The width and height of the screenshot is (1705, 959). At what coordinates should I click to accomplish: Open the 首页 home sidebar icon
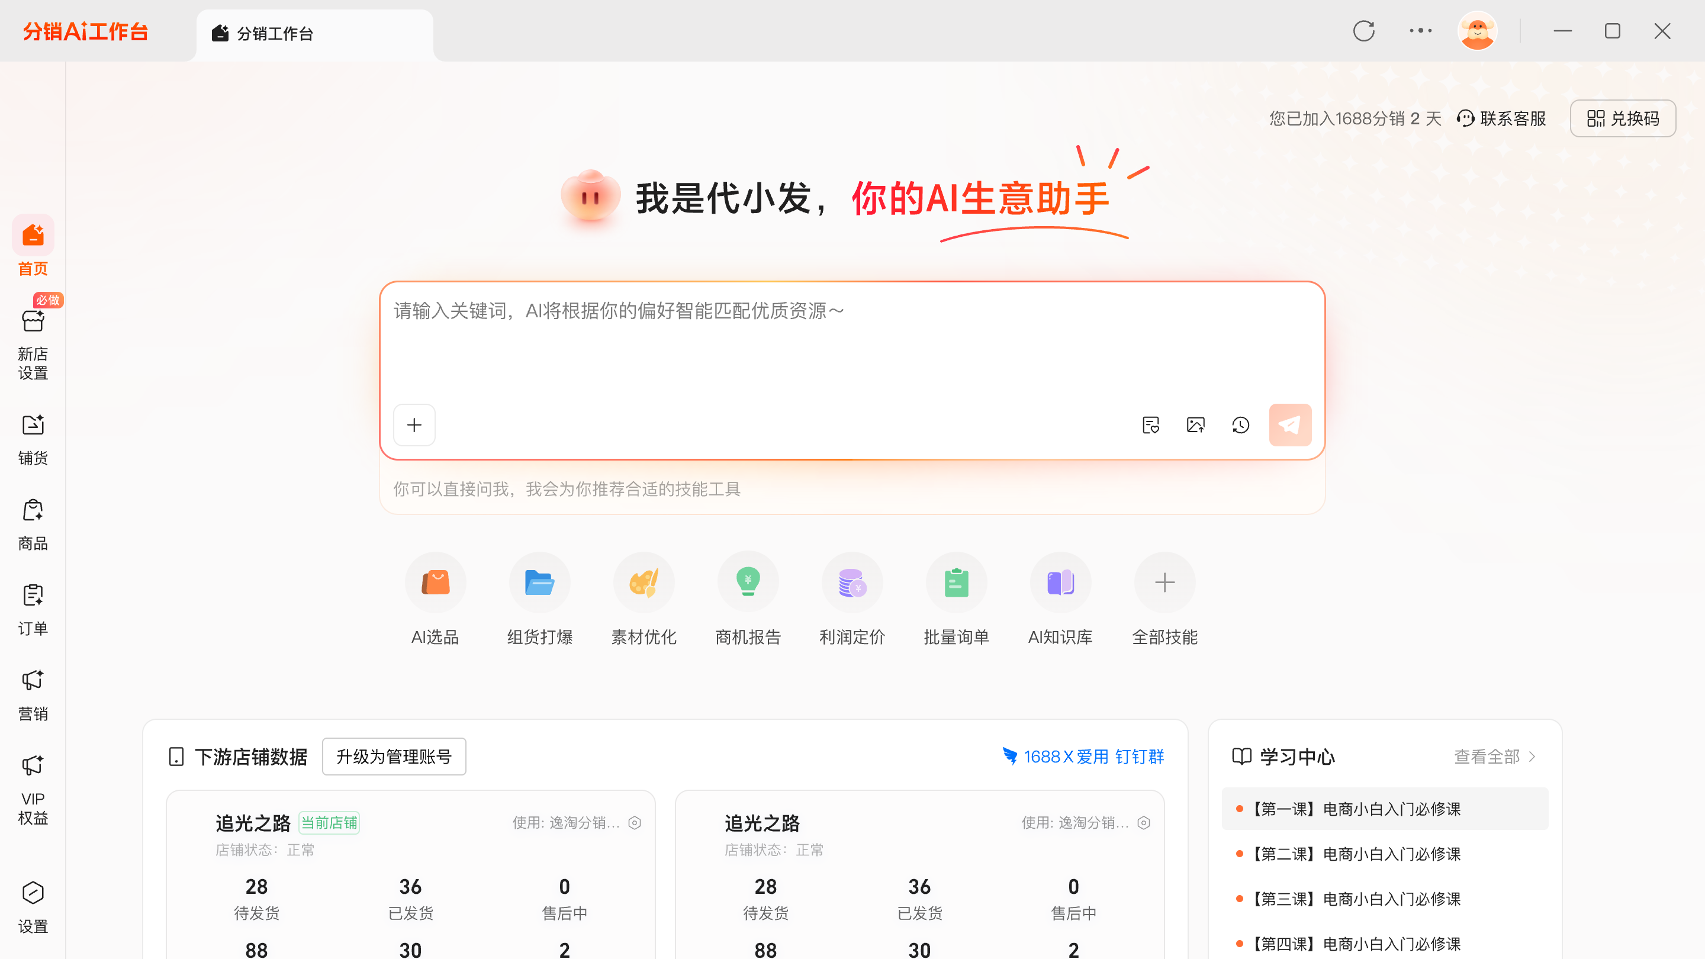pos(33,246)
